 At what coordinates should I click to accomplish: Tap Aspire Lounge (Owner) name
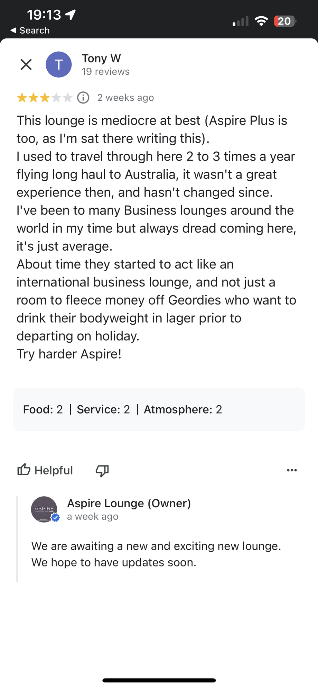(129, 503)
